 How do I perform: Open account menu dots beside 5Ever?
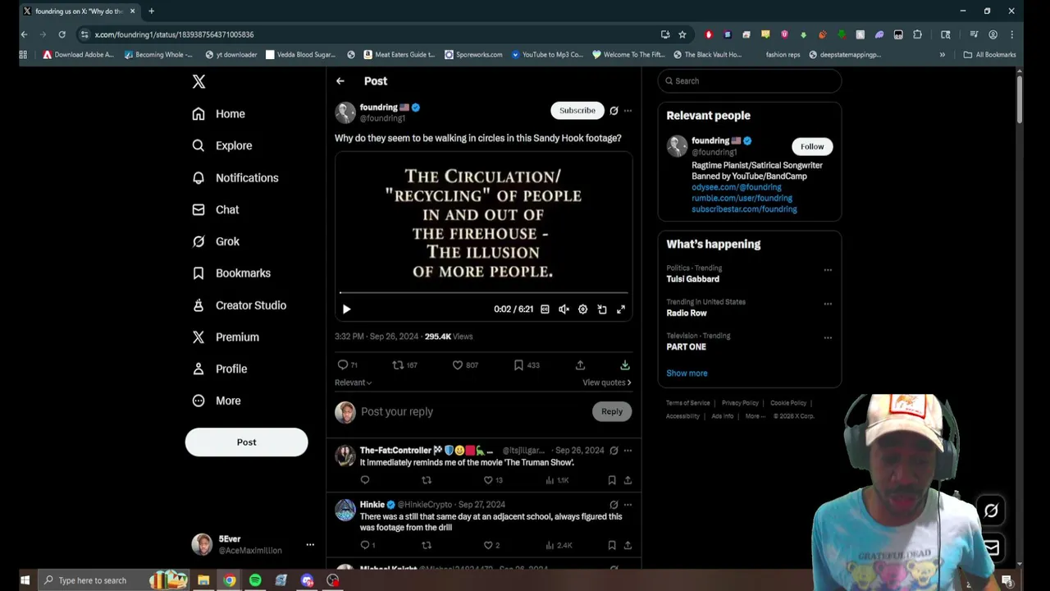[x=310, y=545]
